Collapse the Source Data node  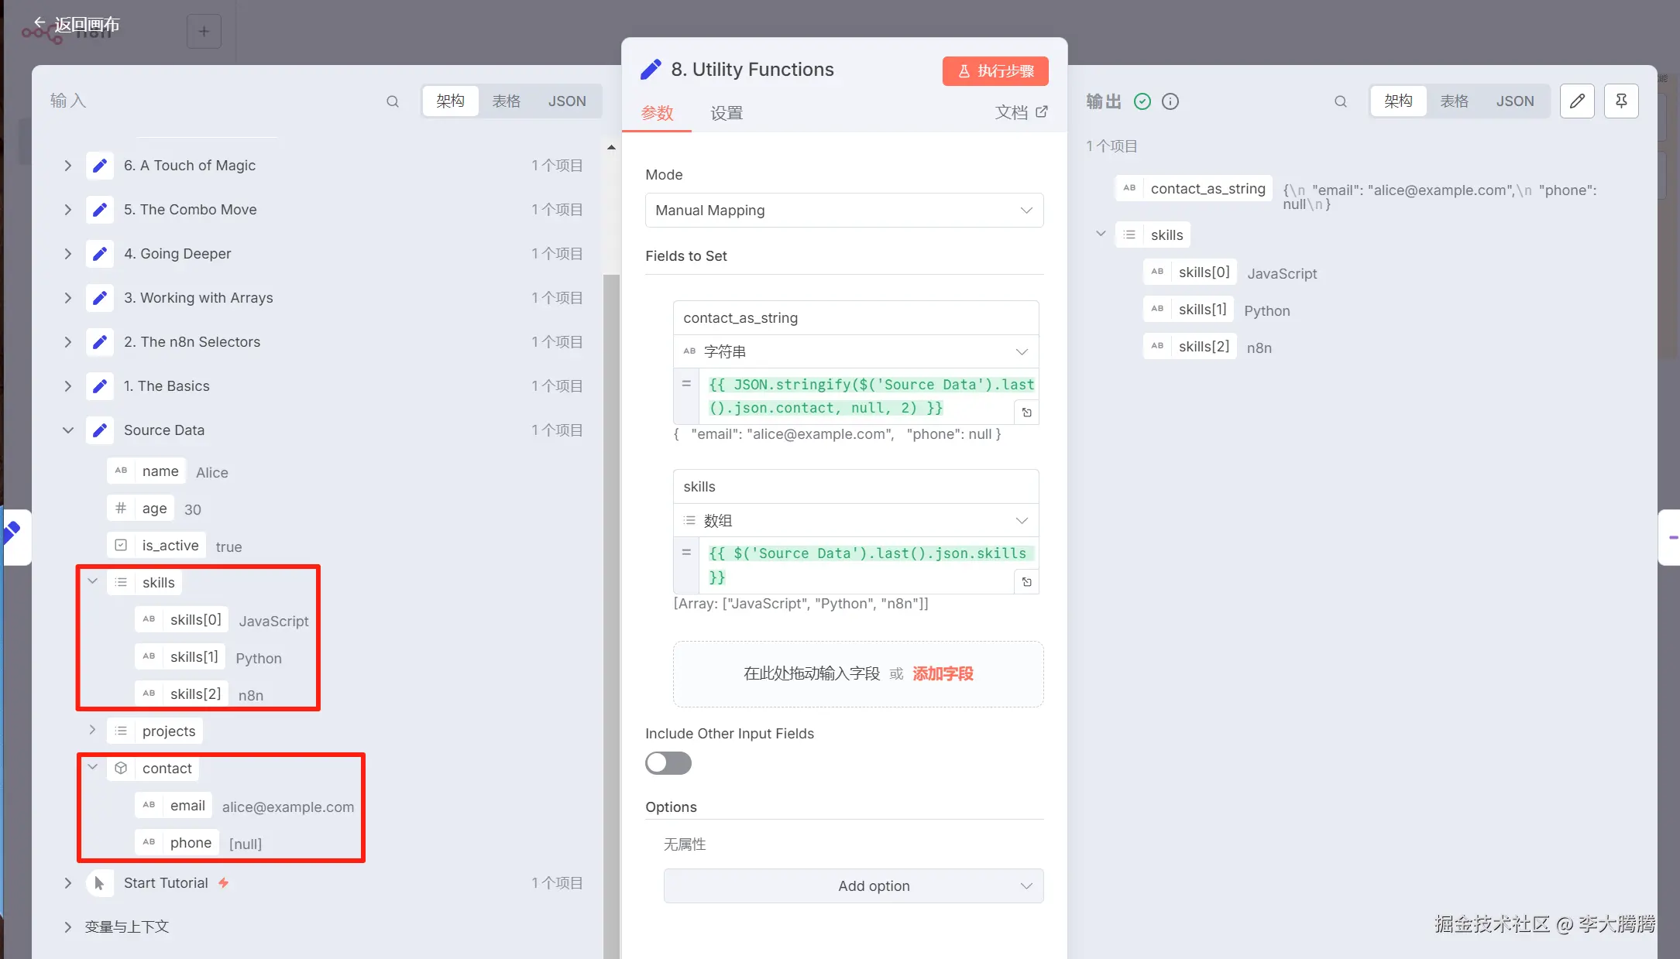[68, 430]
